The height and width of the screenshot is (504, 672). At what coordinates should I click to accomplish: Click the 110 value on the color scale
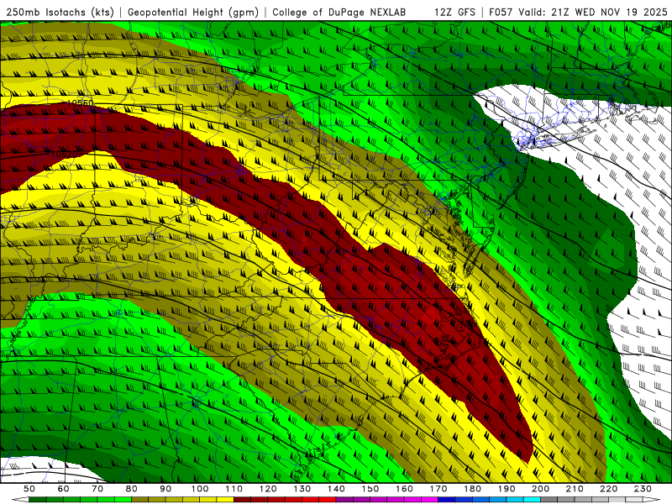click(x=234, y=489)
